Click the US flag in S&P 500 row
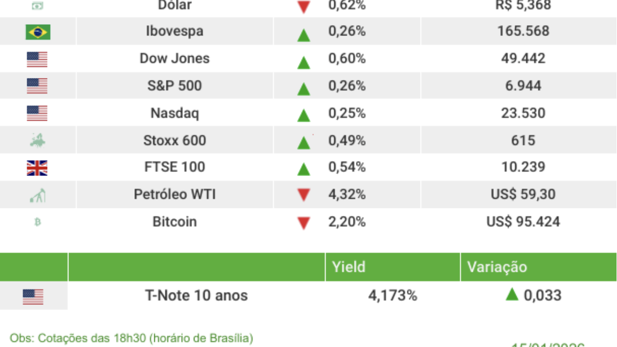This screenshot has height=347, width=617. click(37, 86)
